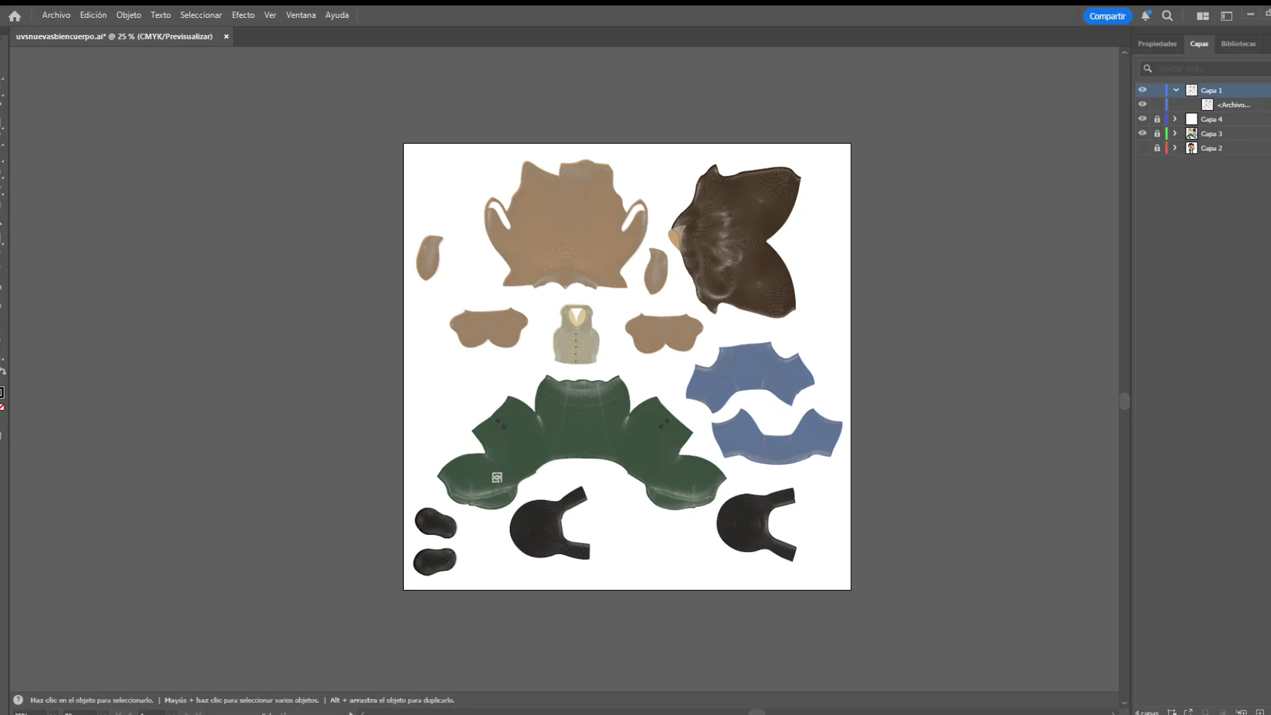Image resolution: width=1271 pixels, height=715 pixels.
Task: Click the make clipping mask icon
Action: 1223,712
